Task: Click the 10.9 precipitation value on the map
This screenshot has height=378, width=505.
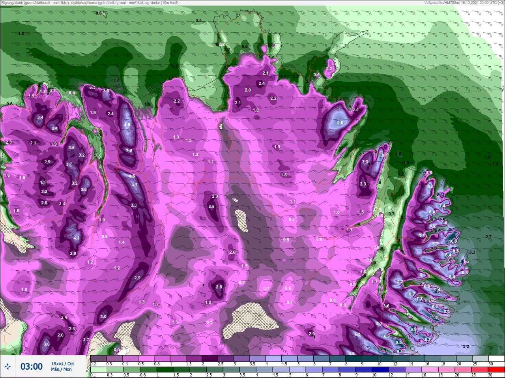Action: click(x=453, y=241)
